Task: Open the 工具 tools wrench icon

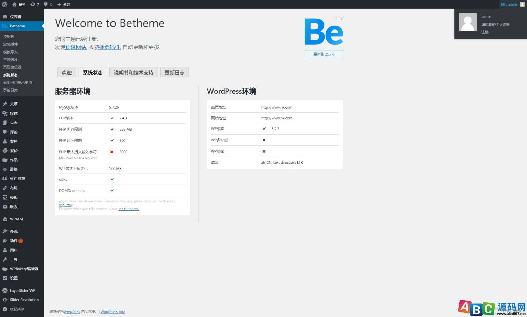Action: point(5,259)
